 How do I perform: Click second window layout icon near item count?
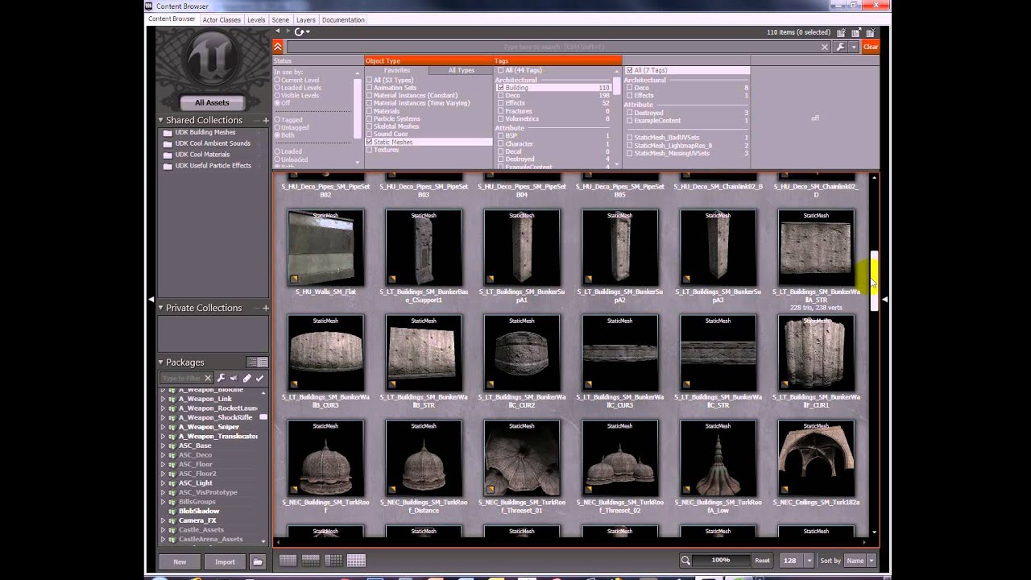point(855,33)
